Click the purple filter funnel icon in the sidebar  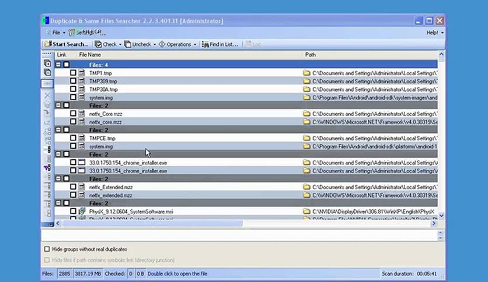tap(47, 168)
